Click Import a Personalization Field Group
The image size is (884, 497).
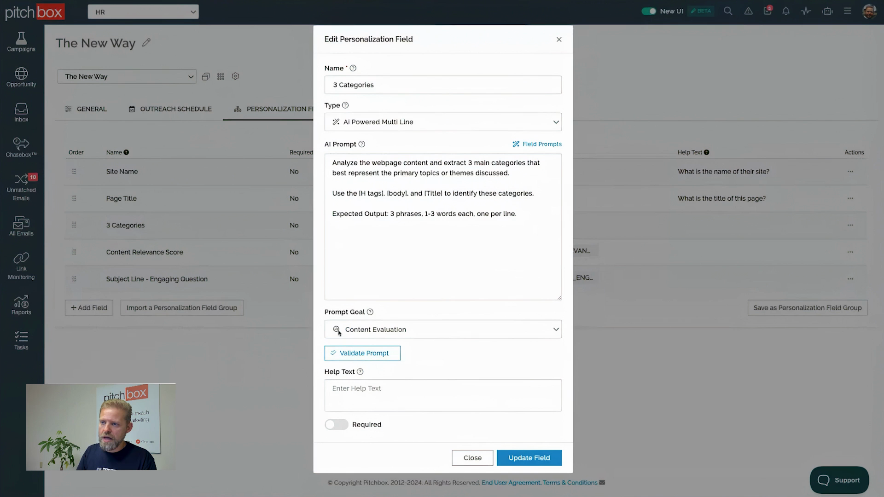point(182,308)
